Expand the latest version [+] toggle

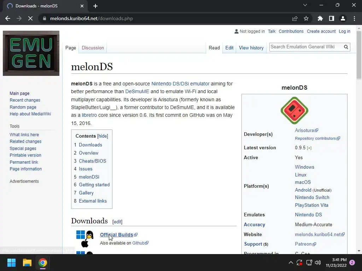click(x=309, y=148)
